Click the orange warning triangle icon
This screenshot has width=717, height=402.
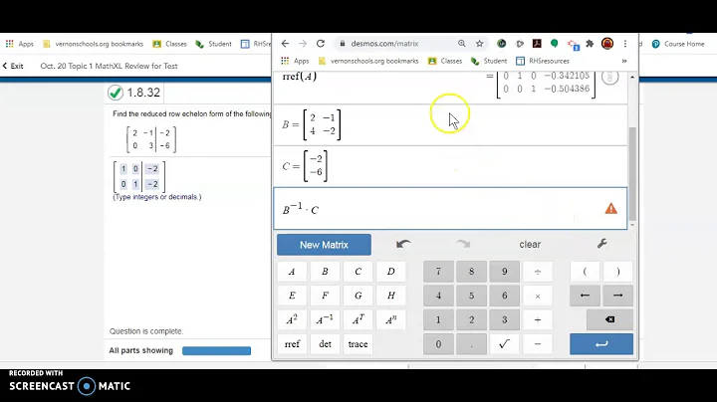(610, 209)
